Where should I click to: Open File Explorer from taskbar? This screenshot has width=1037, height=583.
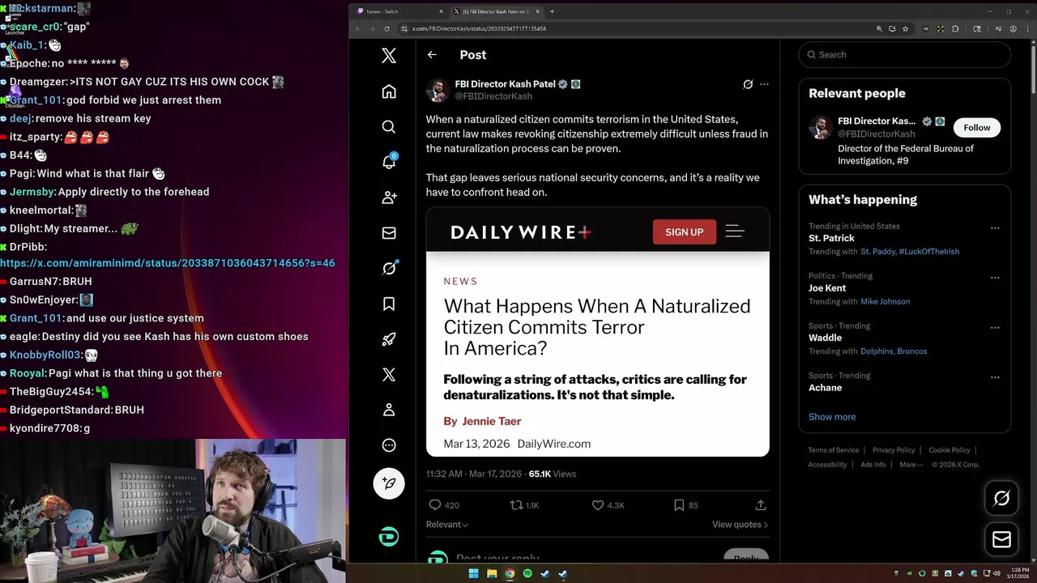click(492, 574)
